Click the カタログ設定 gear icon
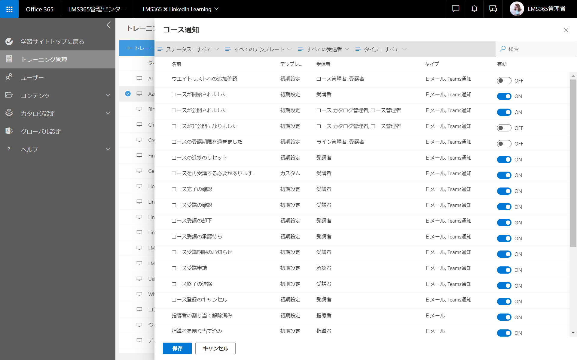Viewport: 577px width, 360px height. [x=9, y=113]
